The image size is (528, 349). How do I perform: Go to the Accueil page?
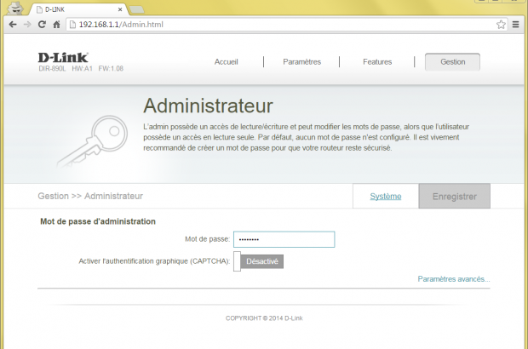(226, 62)
